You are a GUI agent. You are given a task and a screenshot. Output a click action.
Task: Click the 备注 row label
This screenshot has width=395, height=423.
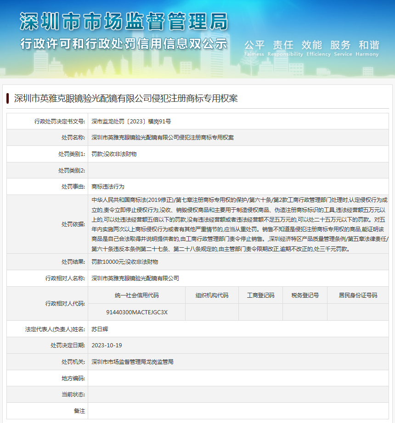(x=79, y=411)
